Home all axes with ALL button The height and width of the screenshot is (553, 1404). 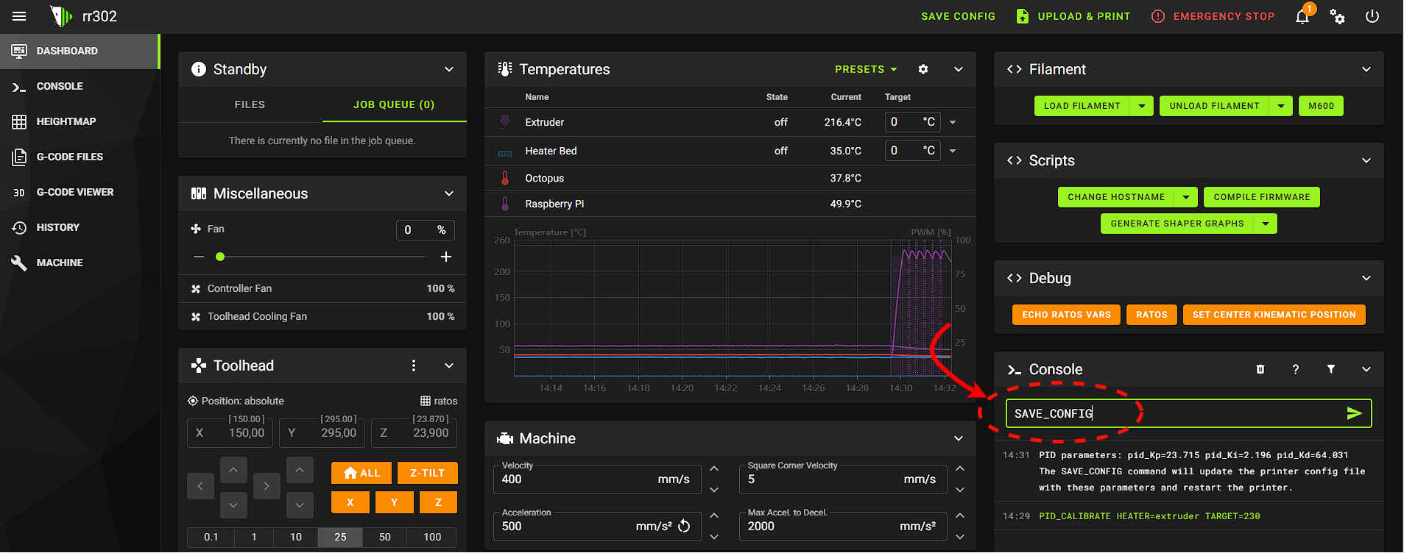pos(361,473)
